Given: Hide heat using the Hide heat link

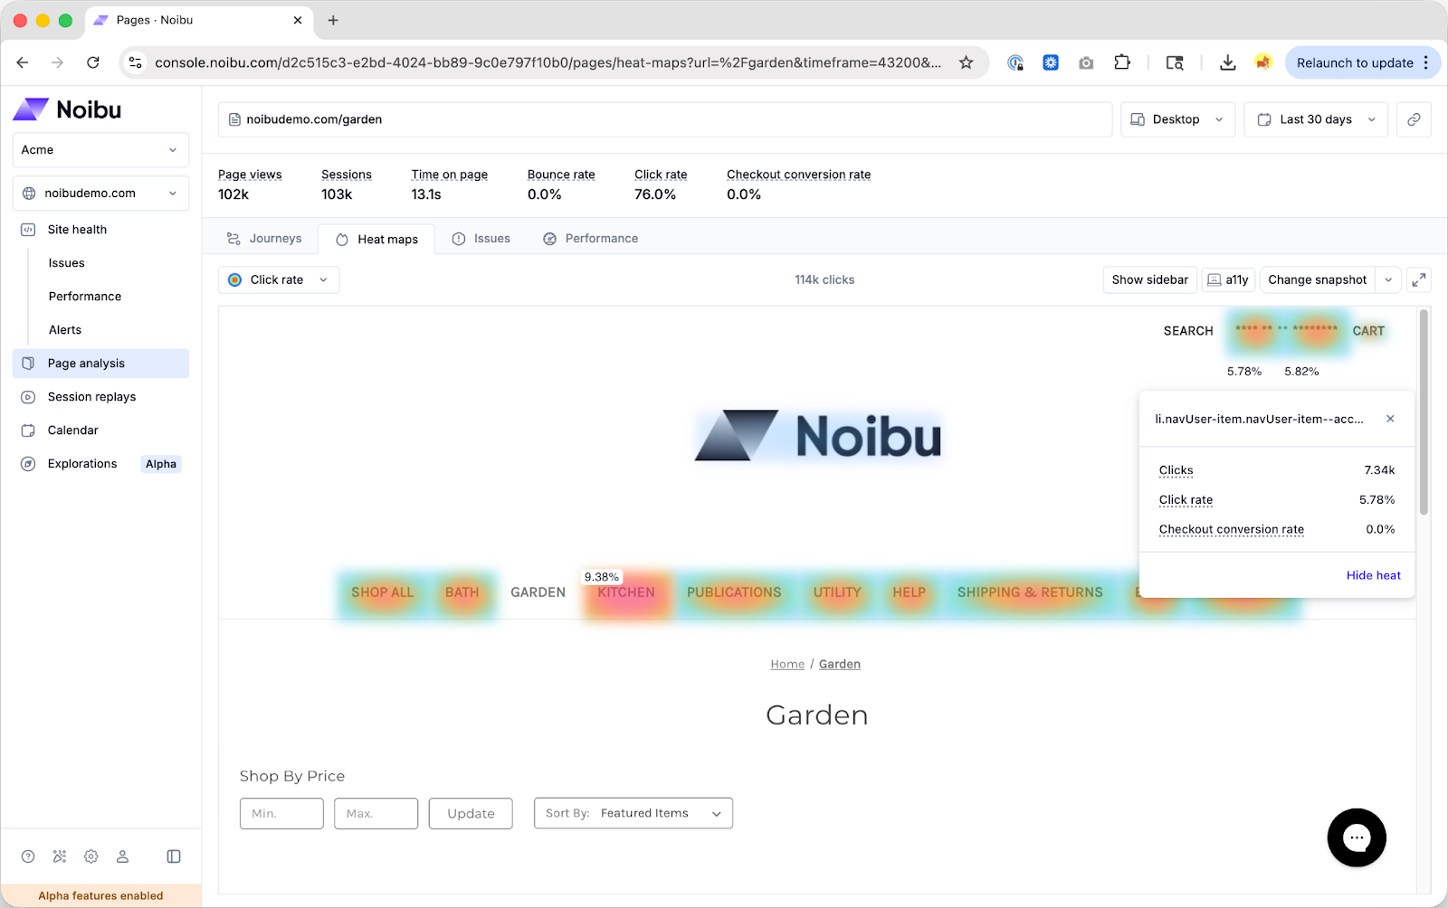Looking at the screenshot, I should click(1373, 575).
